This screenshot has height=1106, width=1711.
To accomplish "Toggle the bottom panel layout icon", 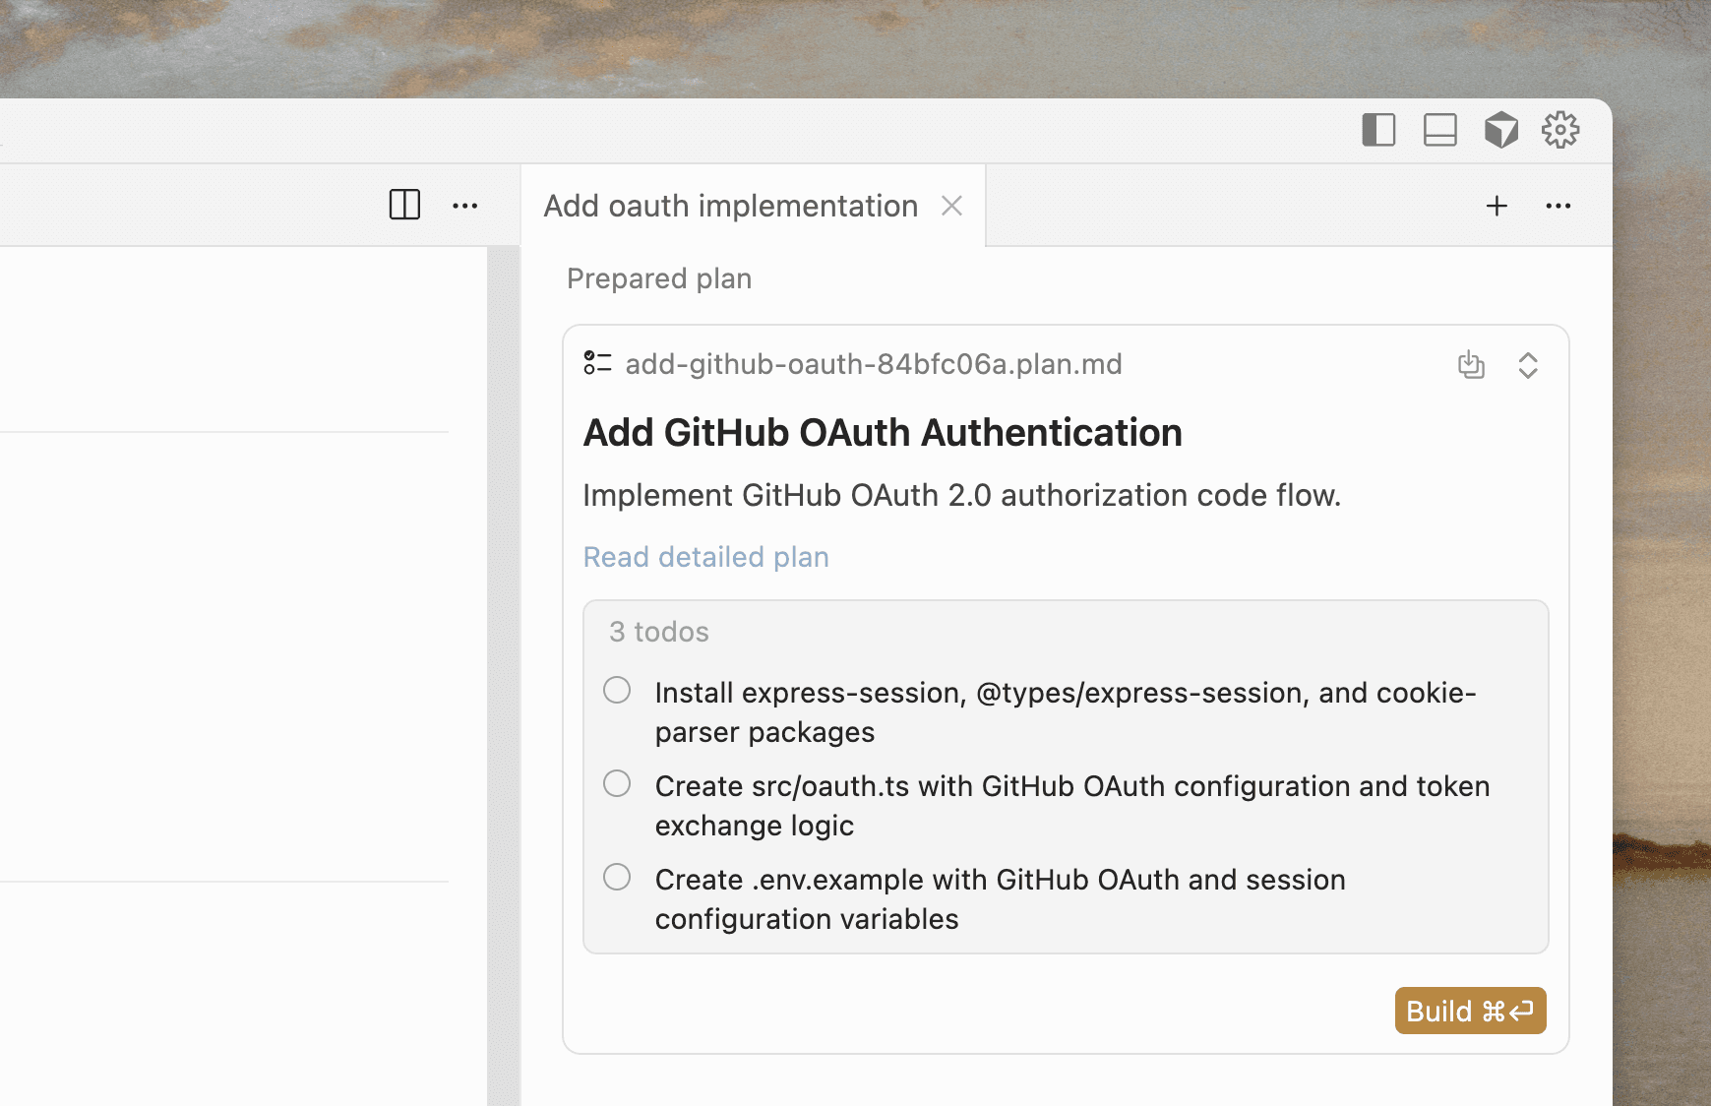I will pyautogui.click(x=1439, y=130).
